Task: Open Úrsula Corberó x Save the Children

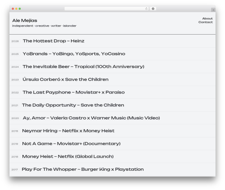Action: point(66,80)
